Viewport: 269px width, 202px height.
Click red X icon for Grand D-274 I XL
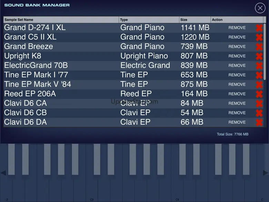pyautogui.click(x=259, y=28)
